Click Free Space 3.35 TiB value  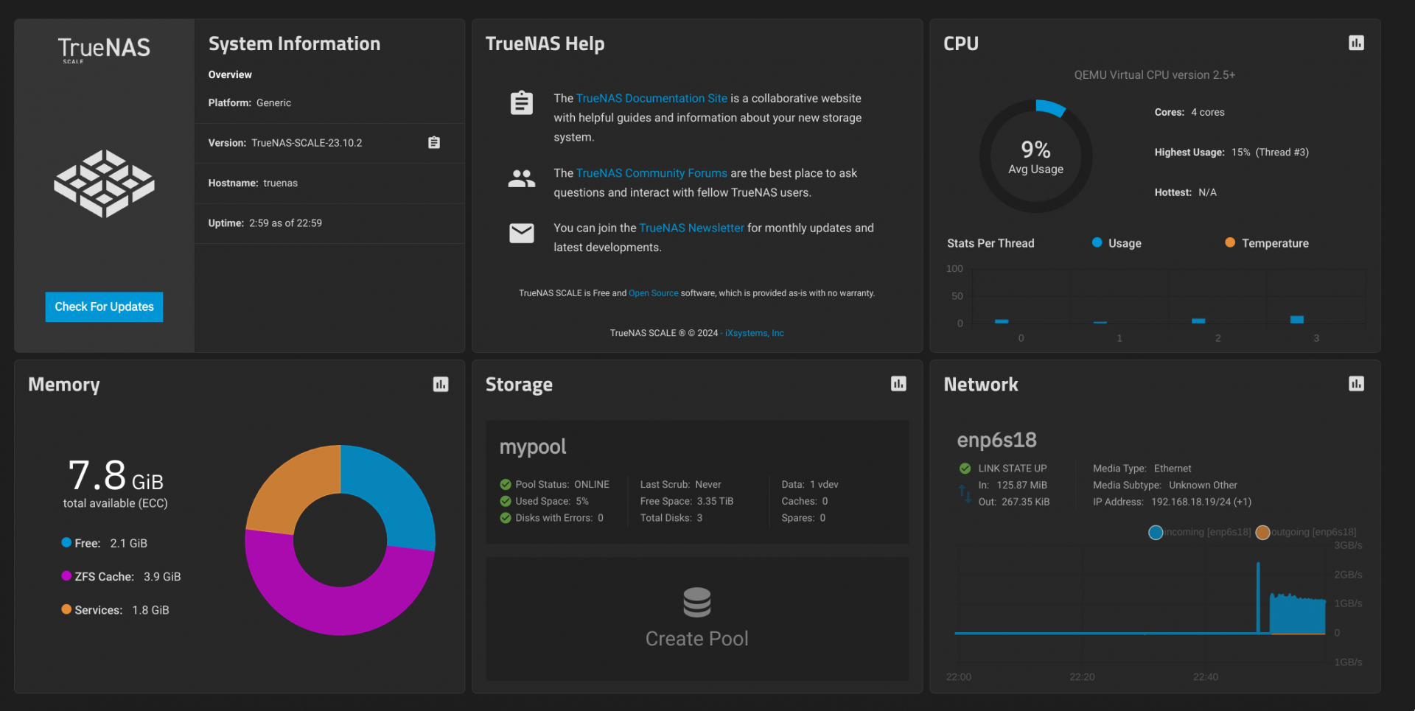click(x=715, y=501)
